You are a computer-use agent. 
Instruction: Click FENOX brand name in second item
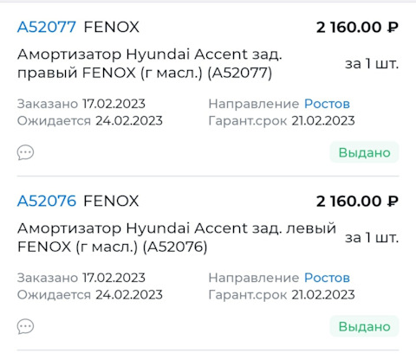112,201
